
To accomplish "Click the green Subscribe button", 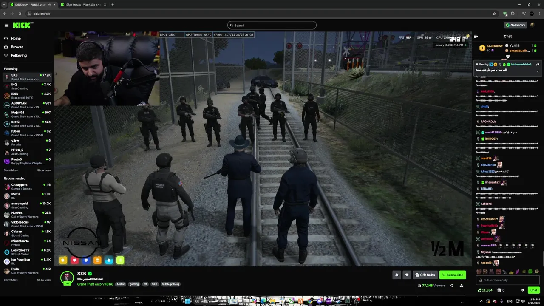I will pos(453,275).
